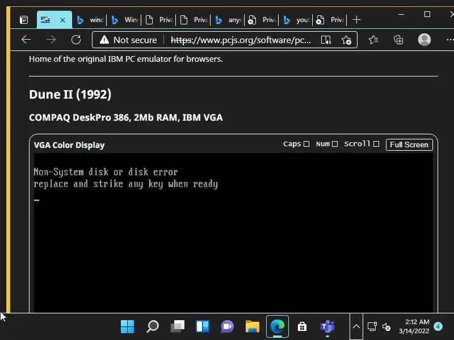This screenshot has height=340, width=454.
Task: Click the 'Non-System disk or disk error' text
Action: (x=106, y=172)
